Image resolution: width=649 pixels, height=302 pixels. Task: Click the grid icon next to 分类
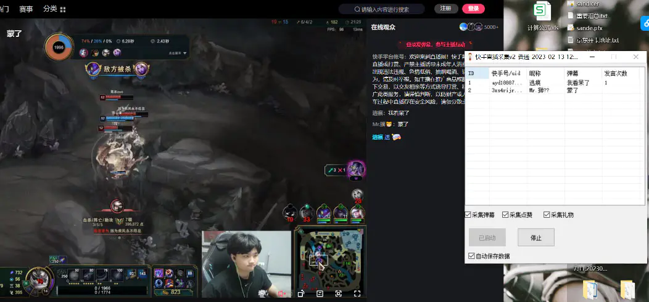(62, 9)
